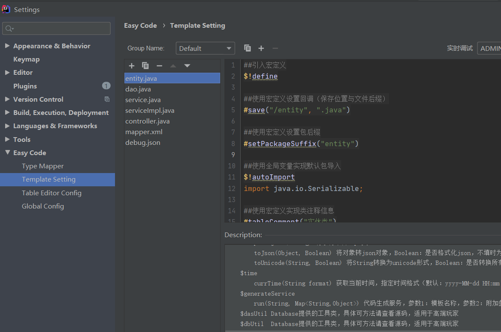
Task: Expand the Tools settings section
Action: click(x=7, y=139)
